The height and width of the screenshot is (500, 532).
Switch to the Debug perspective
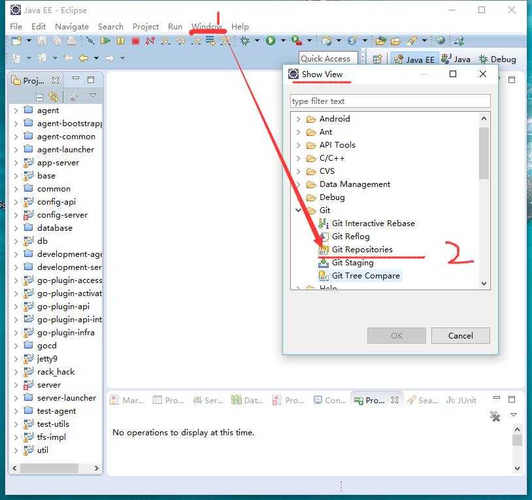point(497,59)
